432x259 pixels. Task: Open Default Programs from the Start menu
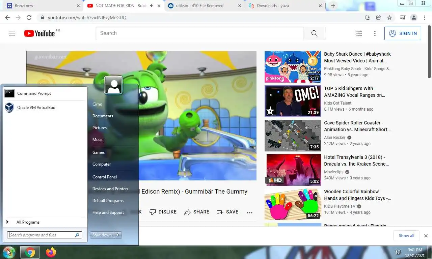coord(108,201)
